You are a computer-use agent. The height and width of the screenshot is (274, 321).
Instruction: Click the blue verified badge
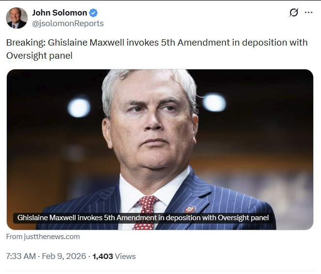point(94,13)
